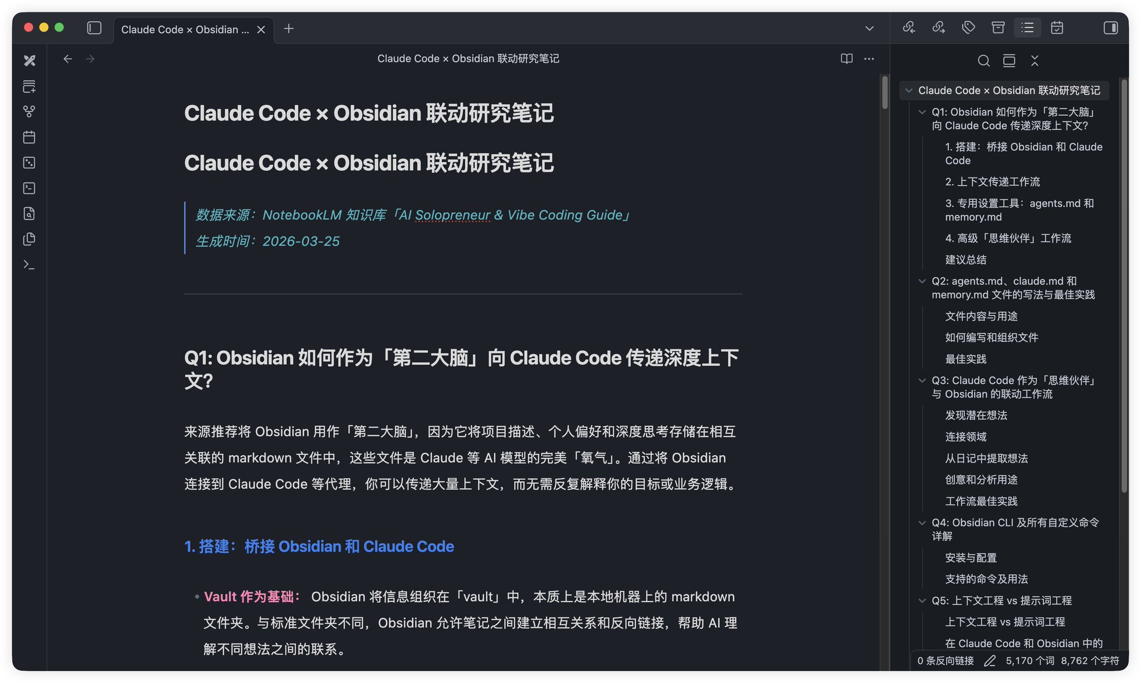
Task: Click the note title in the header bar
Action: point(468,58)
